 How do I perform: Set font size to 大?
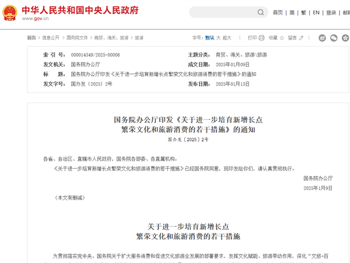coord(219,38)
